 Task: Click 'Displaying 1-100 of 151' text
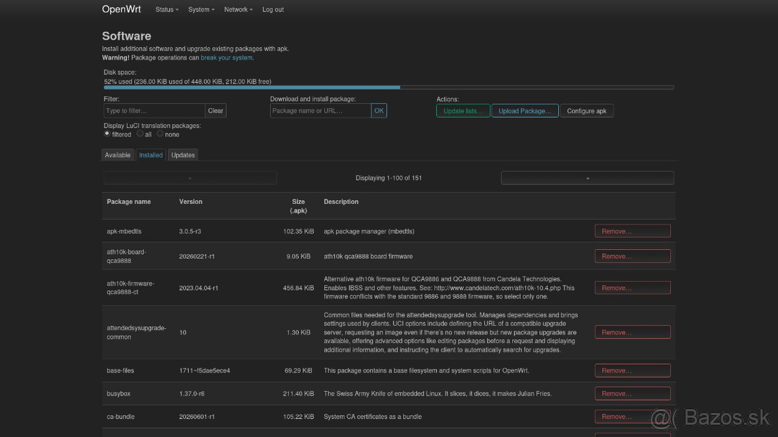pyautogui.click(x=389, y=178)
